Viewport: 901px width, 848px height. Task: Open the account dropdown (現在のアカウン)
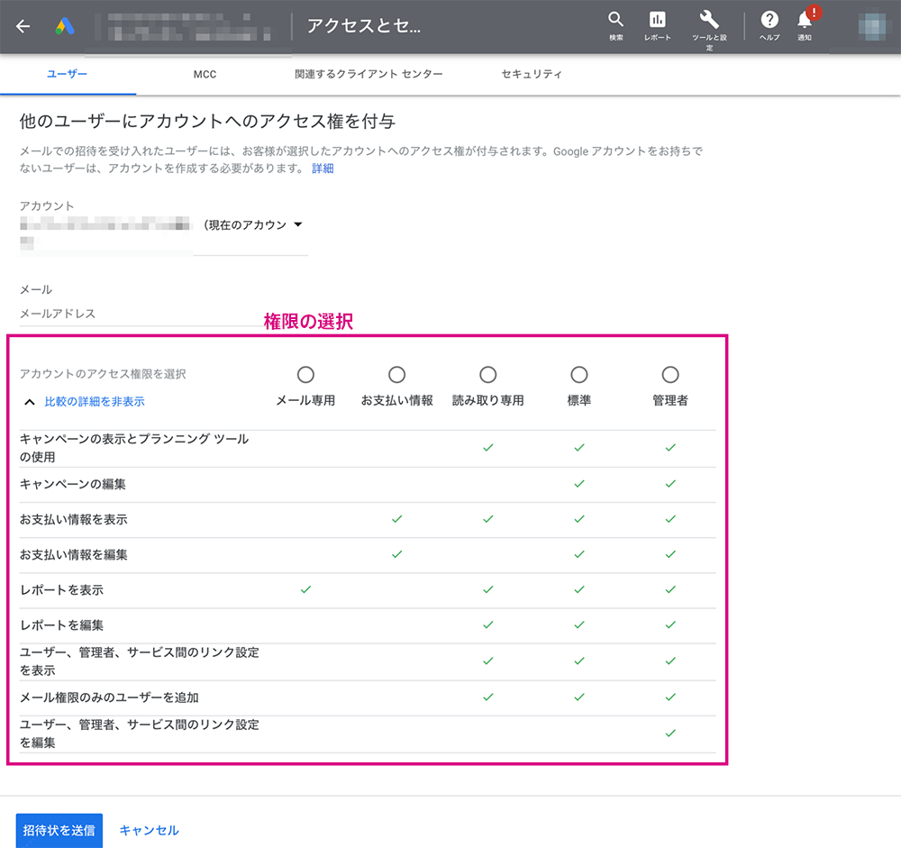[x=251, y=224]
